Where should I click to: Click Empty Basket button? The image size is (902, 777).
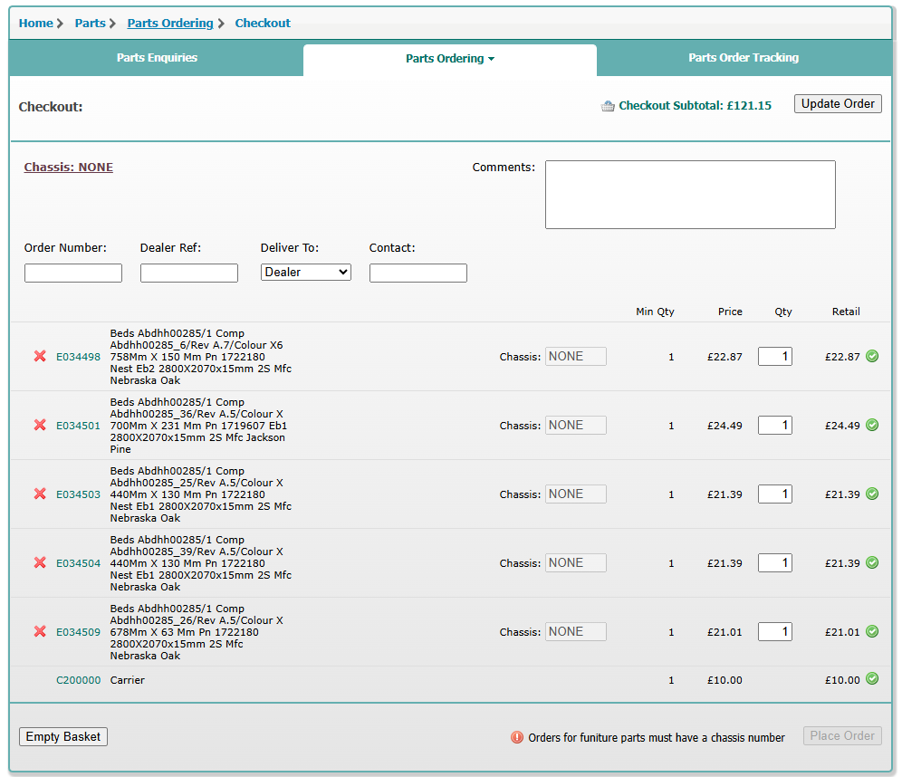(63, 736)
